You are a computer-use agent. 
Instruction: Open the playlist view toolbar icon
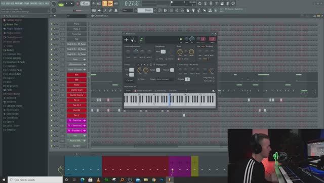click(x=160, y=10)
